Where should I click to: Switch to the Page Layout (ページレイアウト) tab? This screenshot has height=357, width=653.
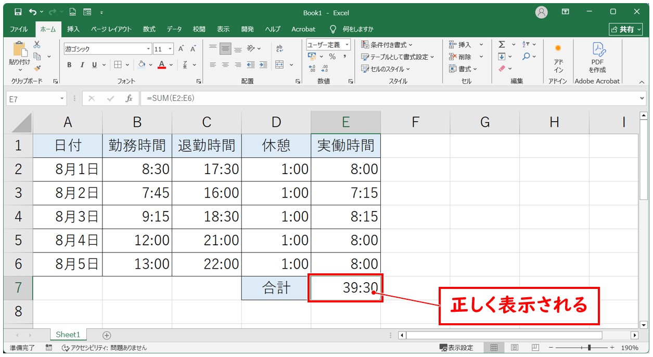(x=111, y=29)
